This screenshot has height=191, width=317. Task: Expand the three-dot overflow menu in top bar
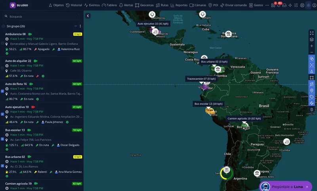pyautogui.click(x=267, y=5)
